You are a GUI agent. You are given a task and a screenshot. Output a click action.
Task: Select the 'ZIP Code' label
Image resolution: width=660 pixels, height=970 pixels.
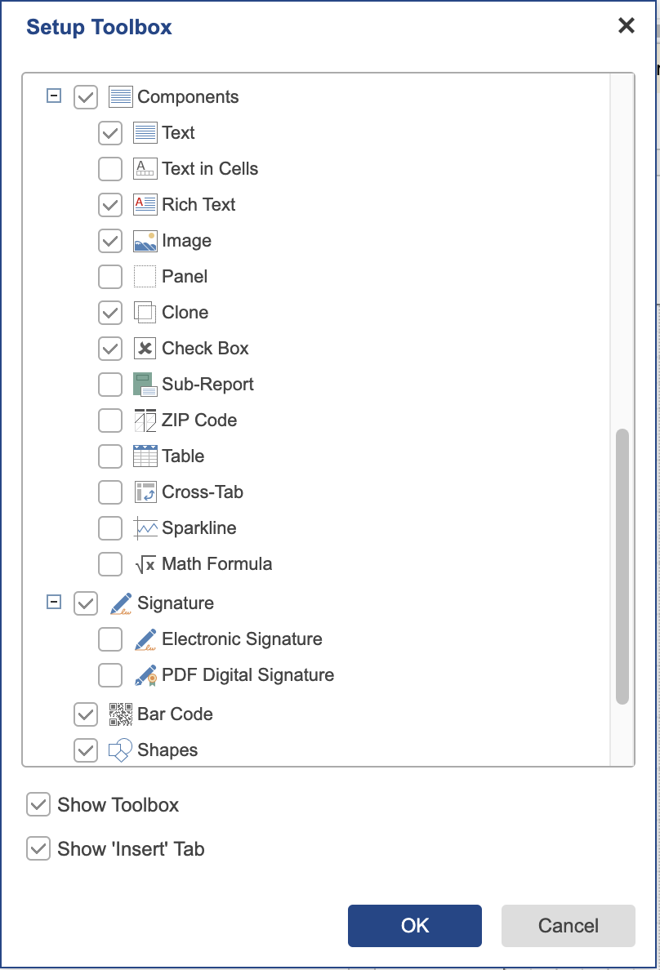(x=199, y=420)
